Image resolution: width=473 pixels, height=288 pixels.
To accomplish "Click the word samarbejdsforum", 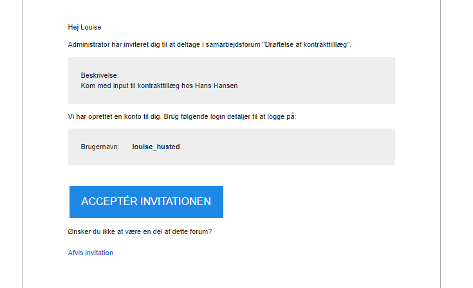I will pyautogui.click(x=233, y=44).
